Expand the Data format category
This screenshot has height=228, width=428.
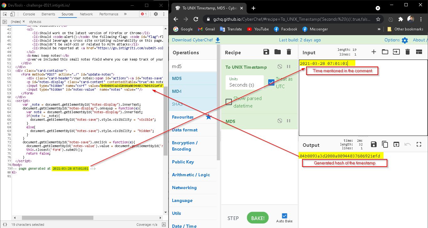[x=185, y=130]
